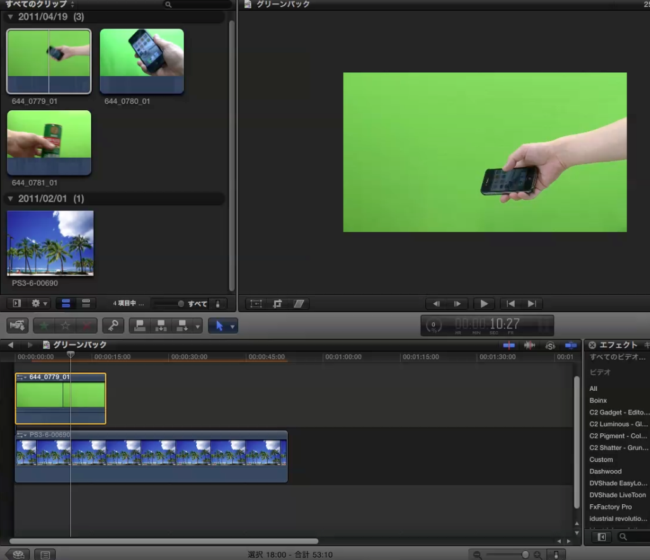Open the browser gear action menu
The height and width of the screenshot is (560, 650).
pos(39,303)
